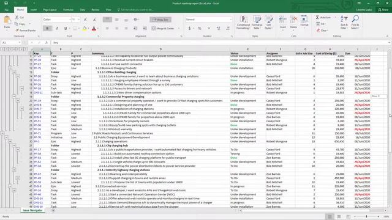Toggle top align in Alignment group
The width and height of the screenshot is (392, 220).
pos(107,20)
